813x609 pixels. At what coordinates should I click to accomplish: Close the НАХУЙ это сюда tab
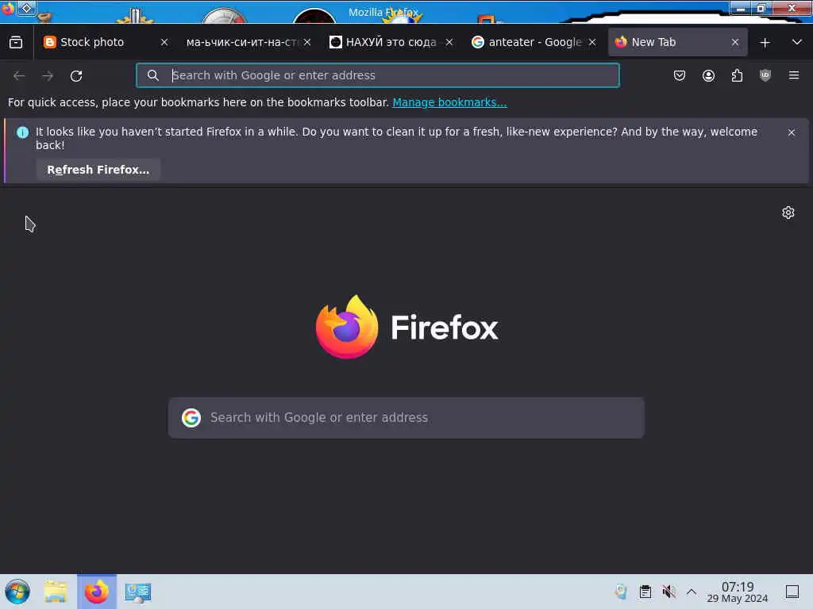pyautogui.click(x=449, y=43)
